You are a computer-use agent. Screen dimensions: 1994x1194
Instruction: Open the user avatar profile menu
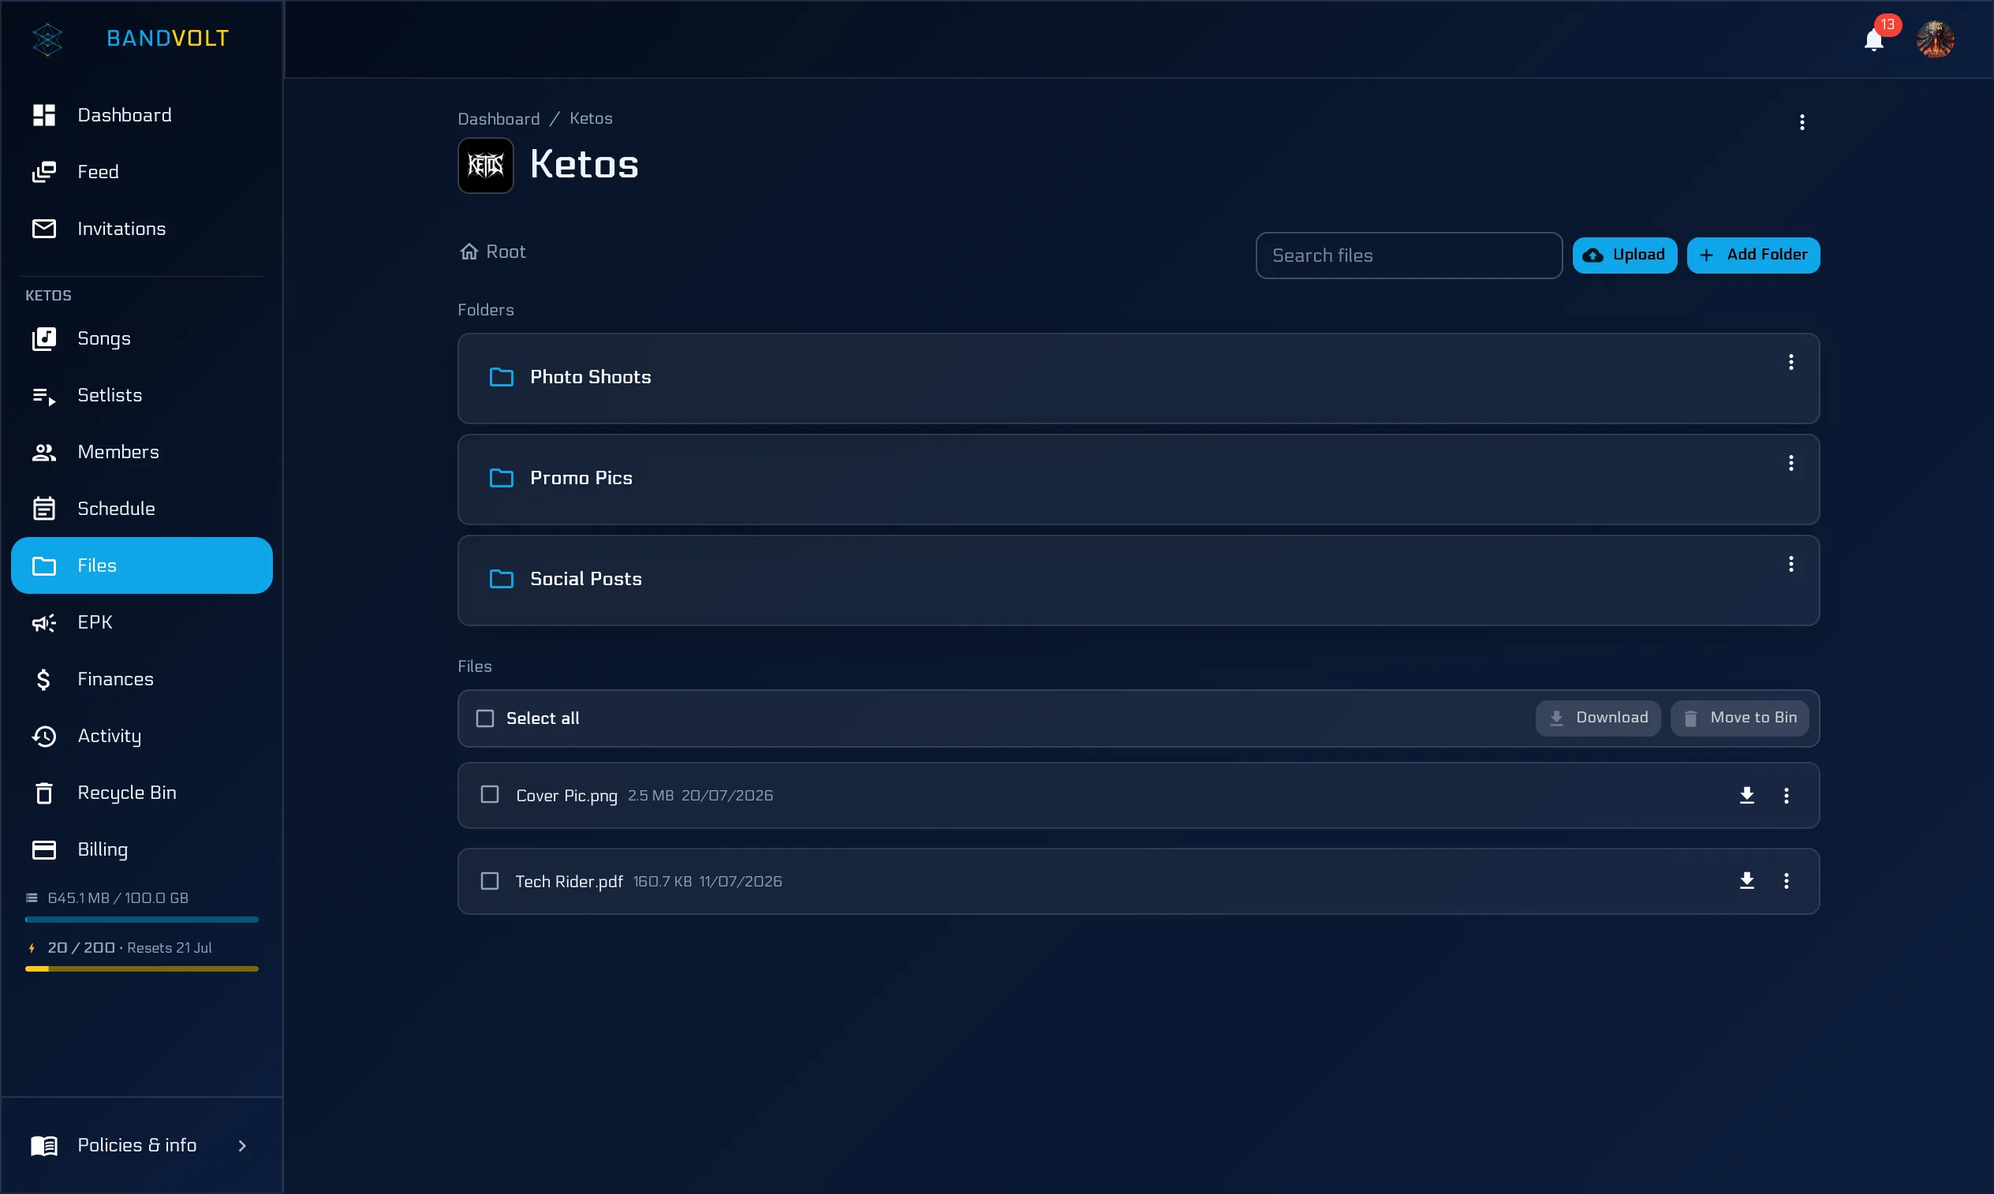point(1935,39)
